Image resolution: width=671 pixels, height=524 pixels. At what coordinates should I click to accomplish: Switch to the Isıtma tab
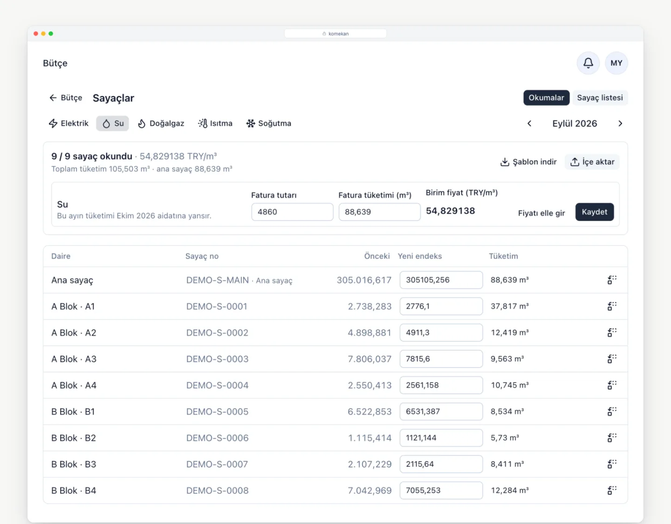click(215, 123)
